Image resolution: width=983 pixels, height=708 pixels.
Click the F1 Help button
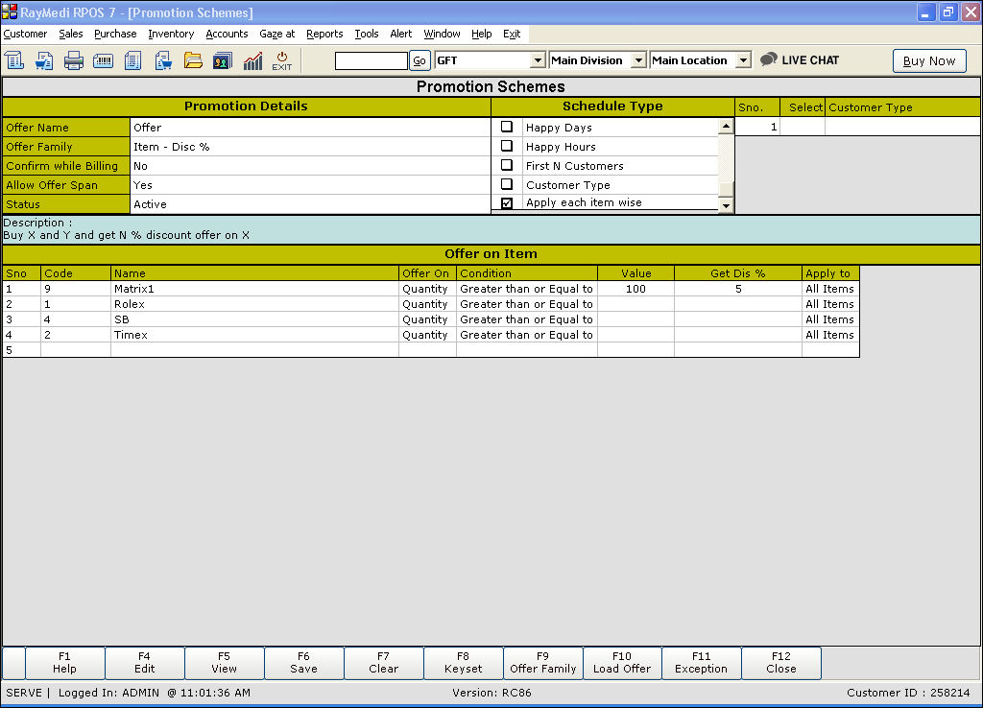(x=64, y=663)
